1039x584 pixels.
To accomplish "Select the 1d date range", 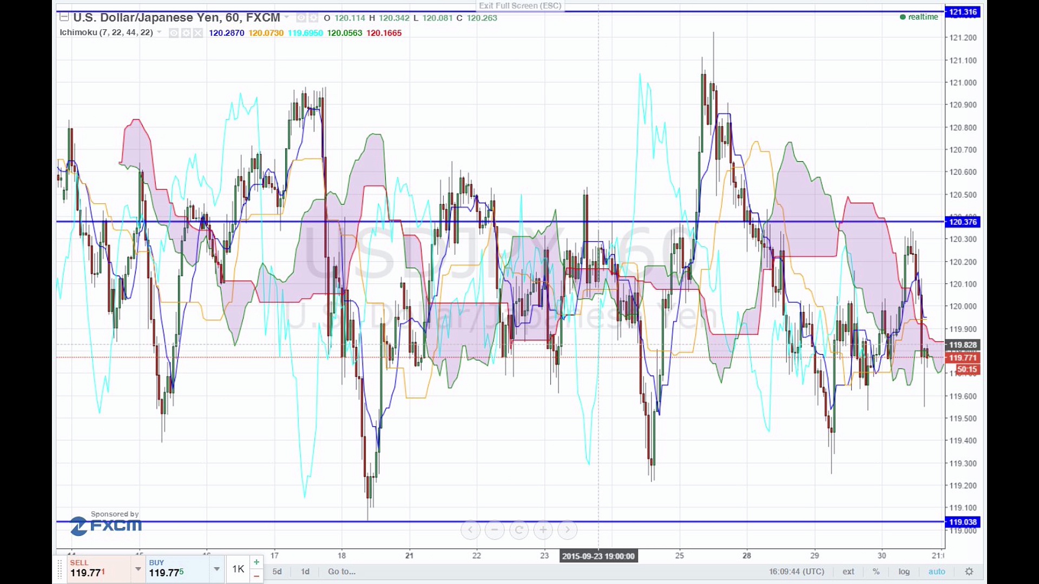I will point(305,572).
